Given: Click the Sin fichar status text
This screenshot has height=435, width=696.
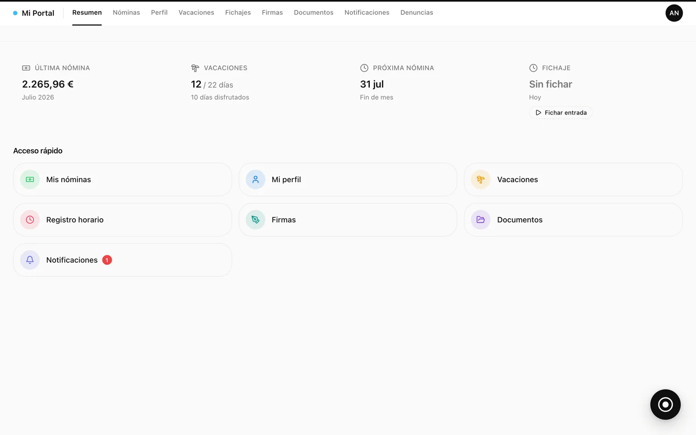Looking at the screenshot, I should coord(551,84).
